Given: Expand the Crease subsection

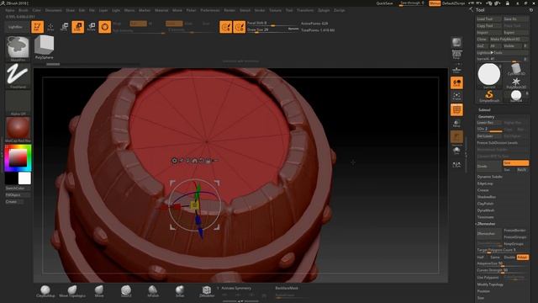Looking at the screenshot, I should point(483,190).
